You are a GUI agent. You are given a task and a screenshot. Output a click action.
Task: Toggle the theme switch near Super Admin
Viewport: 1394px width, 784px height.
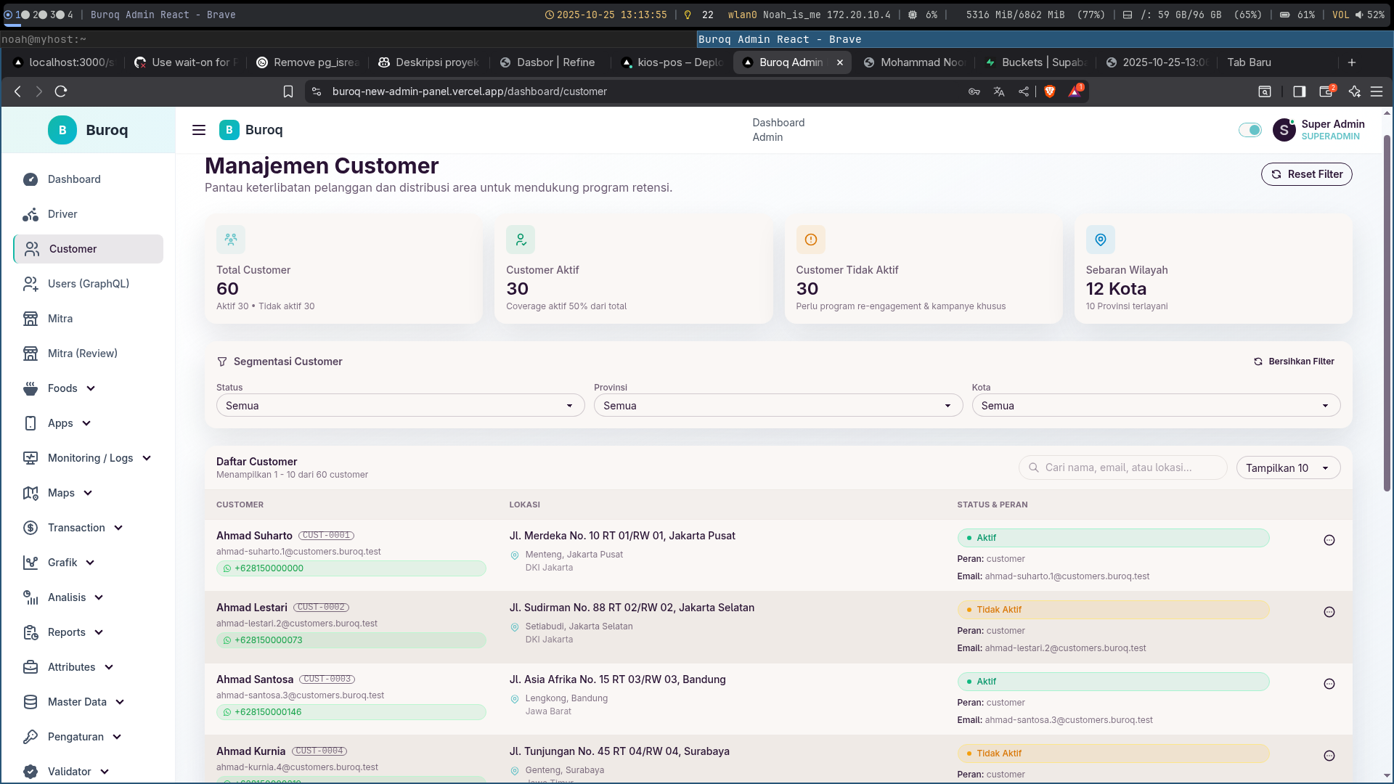[1250, 130]
